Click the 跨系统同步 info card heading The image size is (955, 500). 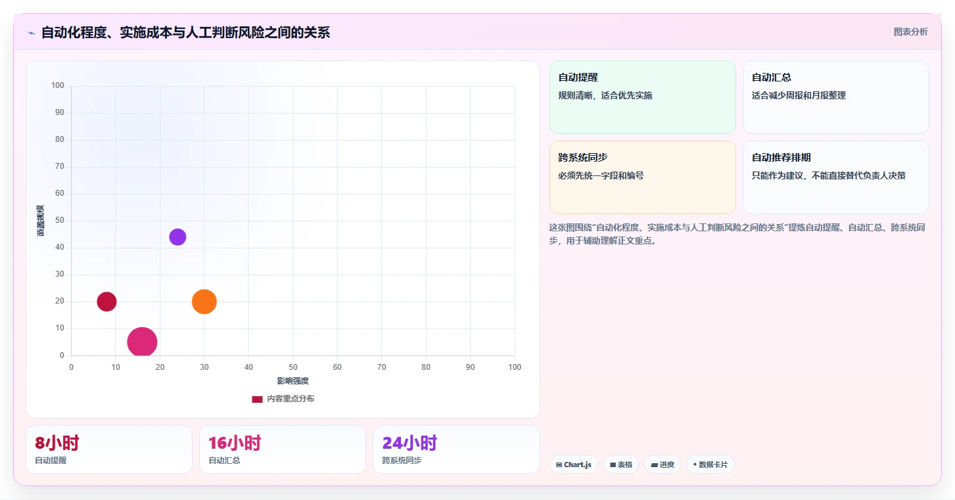[x=583, y=158]
